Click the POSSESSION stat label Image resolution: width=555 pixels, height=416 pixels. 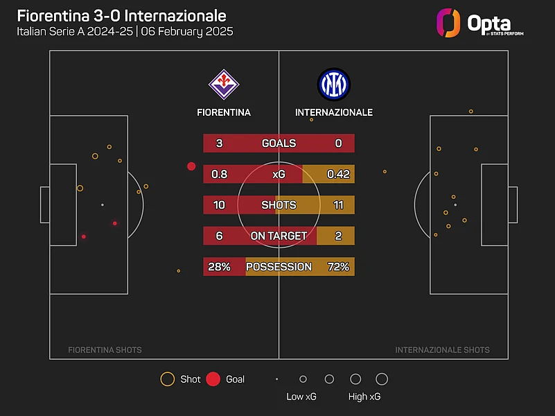coord(279,266)
